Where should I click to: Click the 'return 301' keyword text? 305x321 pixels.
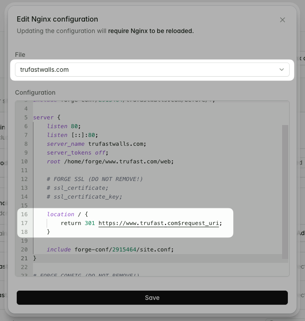pos(78,223)
